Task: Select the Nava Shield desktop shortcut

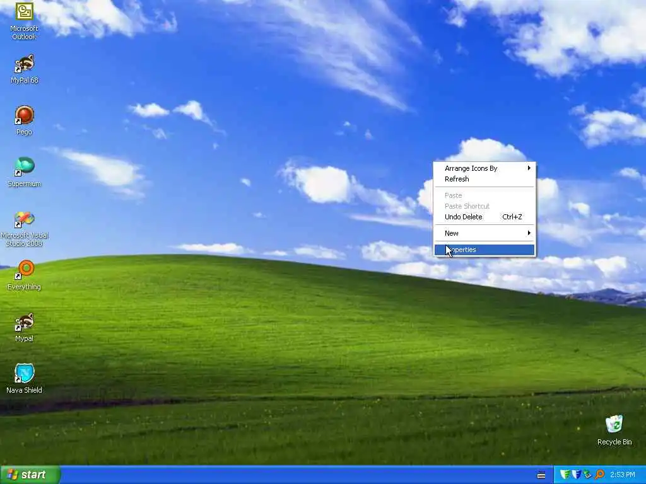Action: point(25,378)
